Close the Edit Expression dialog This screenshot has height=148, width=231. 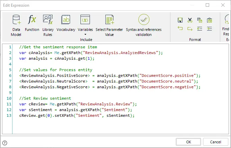click(x=223, y=5)
